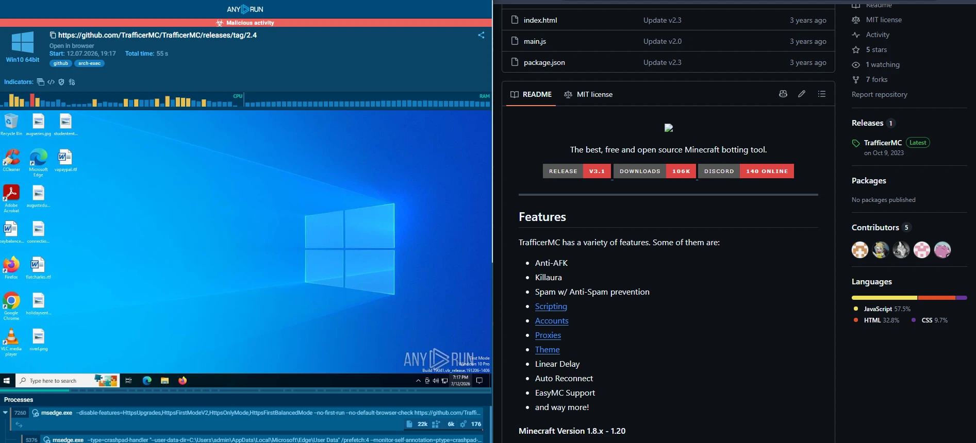Open the Accounts feature link

point(552,320)
